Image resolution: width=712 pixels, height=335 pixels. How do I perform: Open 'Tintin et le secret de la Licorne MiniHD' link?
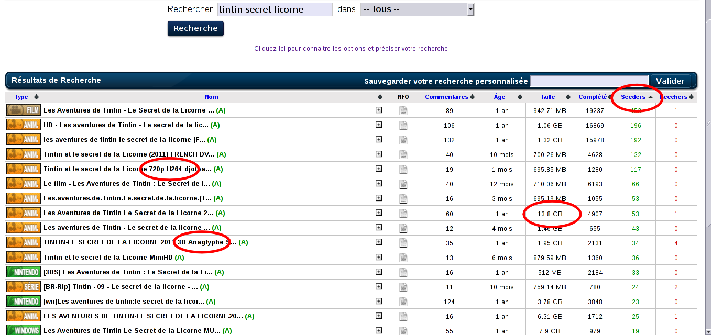pyautogui.click(x=108, y=257)
